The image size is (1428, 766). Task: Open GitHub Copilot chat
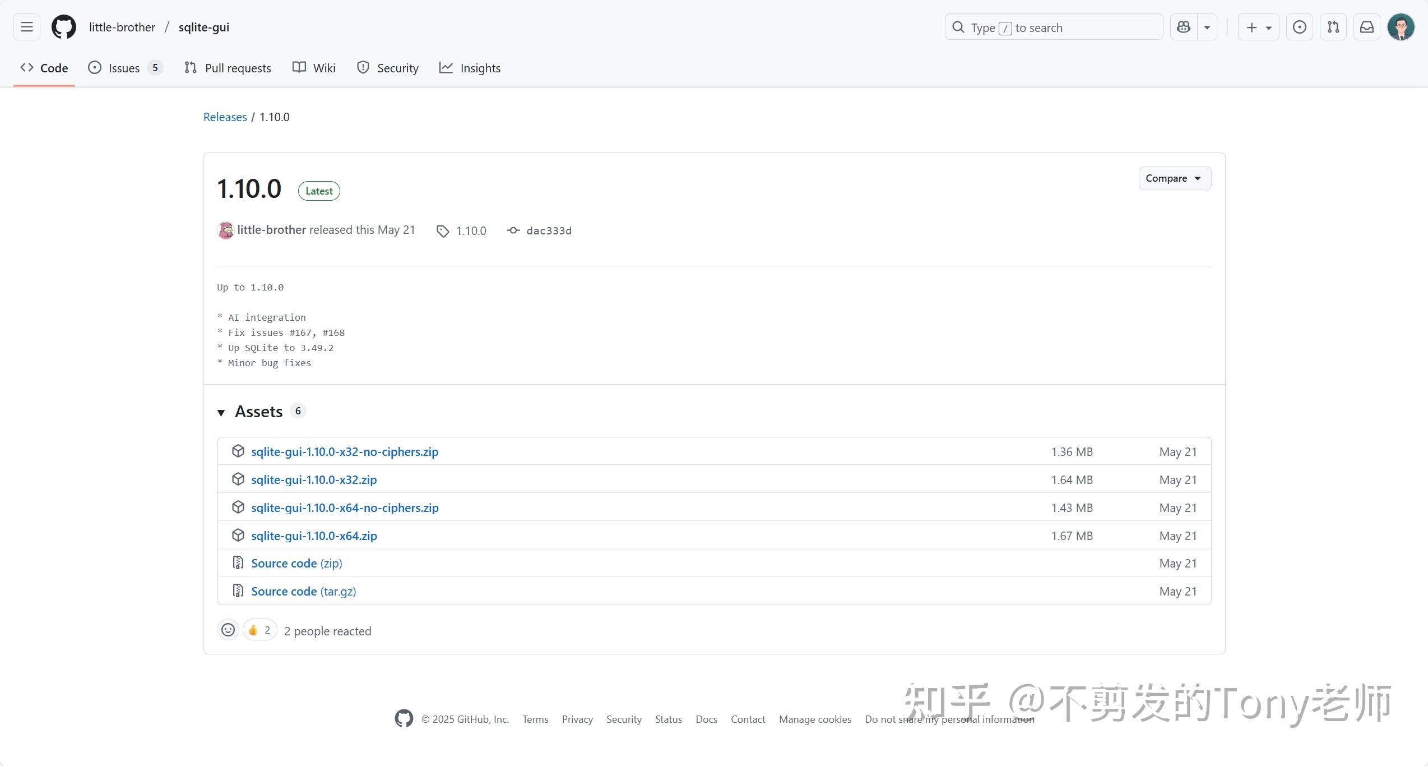coord(1183,26)
